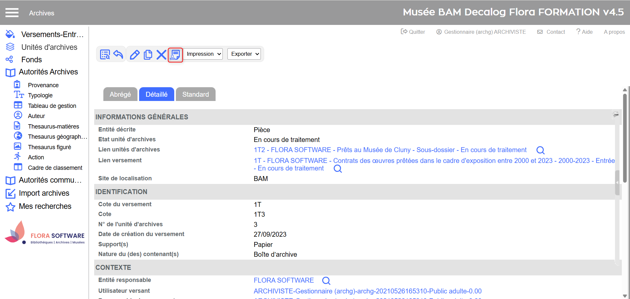Click the back arrow toolbar icon

tap(118, 54)
